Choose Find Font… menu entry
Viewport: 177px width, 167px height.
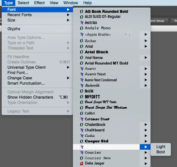tap(37, 73)
